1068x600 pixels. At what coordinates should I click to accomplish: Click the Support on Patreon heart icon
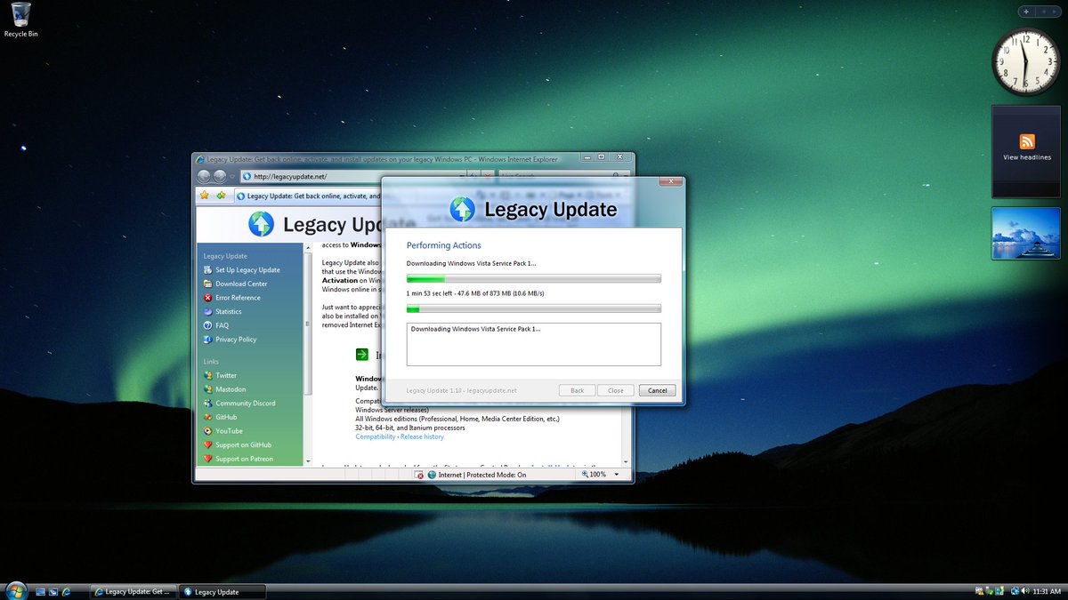[208, 459]
